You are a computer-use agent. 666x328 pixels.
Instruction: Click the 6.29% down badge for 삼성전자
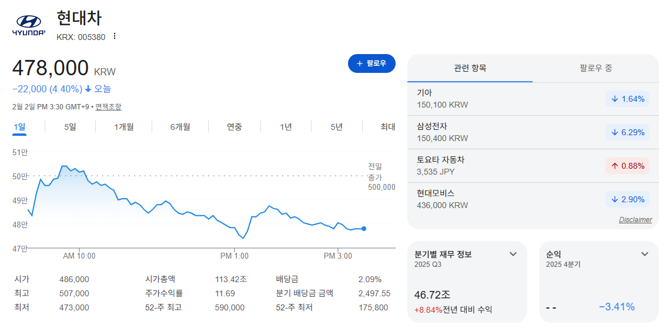628,133
